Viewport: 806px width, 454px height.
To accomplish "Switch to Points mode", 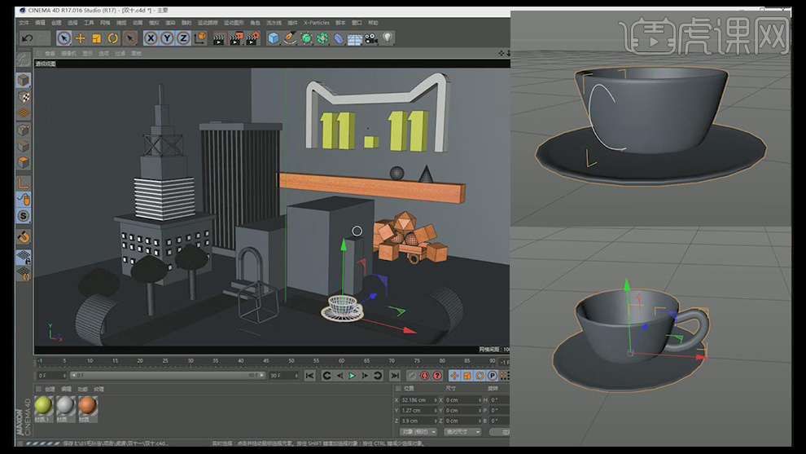I will coord(23,130).
